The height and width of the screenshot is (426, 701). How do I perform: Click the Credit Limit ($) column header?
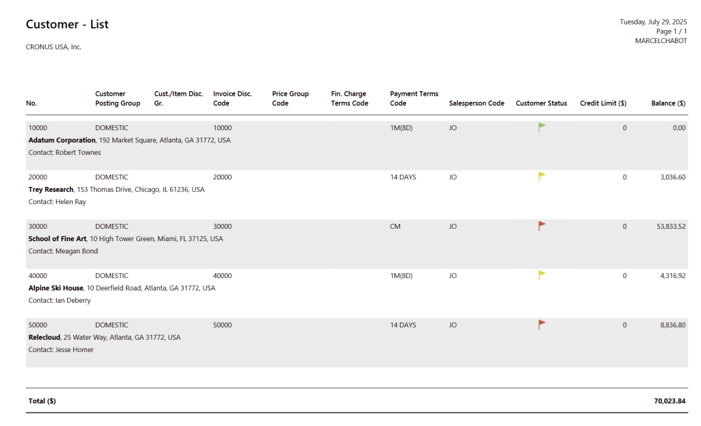[603, 103]
